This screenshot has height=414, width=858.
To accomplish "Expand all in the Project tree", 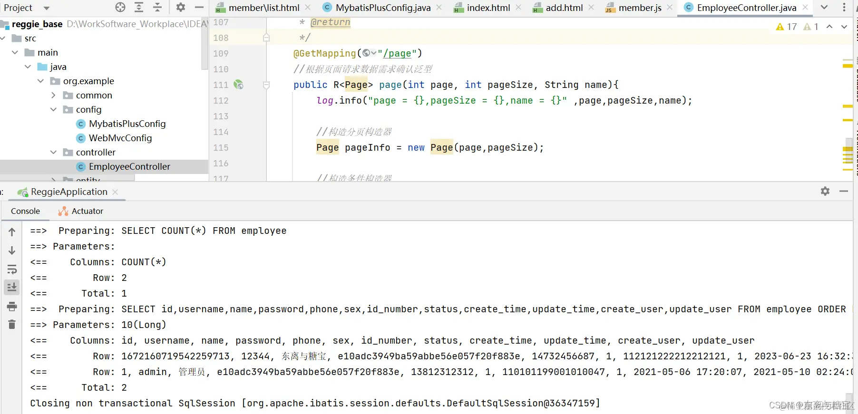I will point(139,7).
